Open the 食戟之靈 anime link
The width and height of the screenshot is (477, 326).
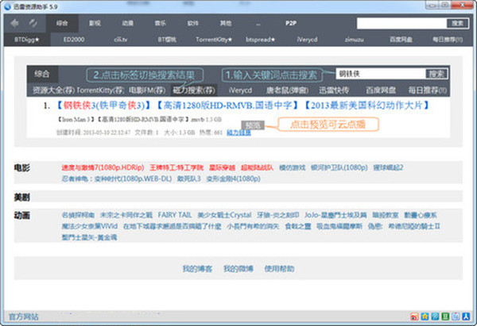[298, 226]
